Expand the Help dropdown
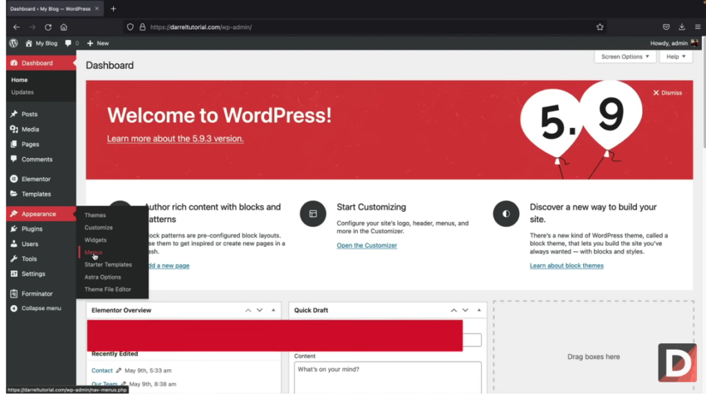Viewport: 706px width, 399px height. pyautogui.click(x=676, y=57)
